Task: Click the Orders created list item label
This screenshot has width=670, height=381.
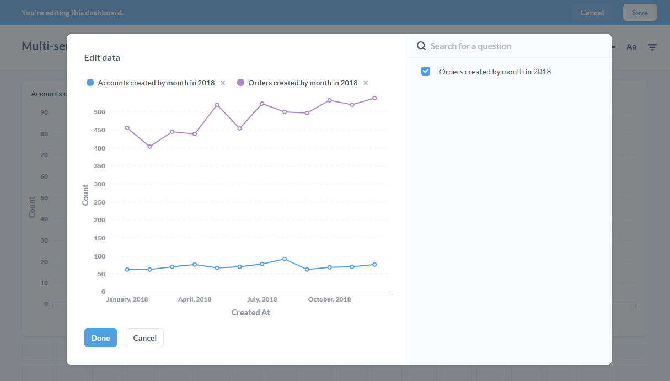Action: [495, 72]
